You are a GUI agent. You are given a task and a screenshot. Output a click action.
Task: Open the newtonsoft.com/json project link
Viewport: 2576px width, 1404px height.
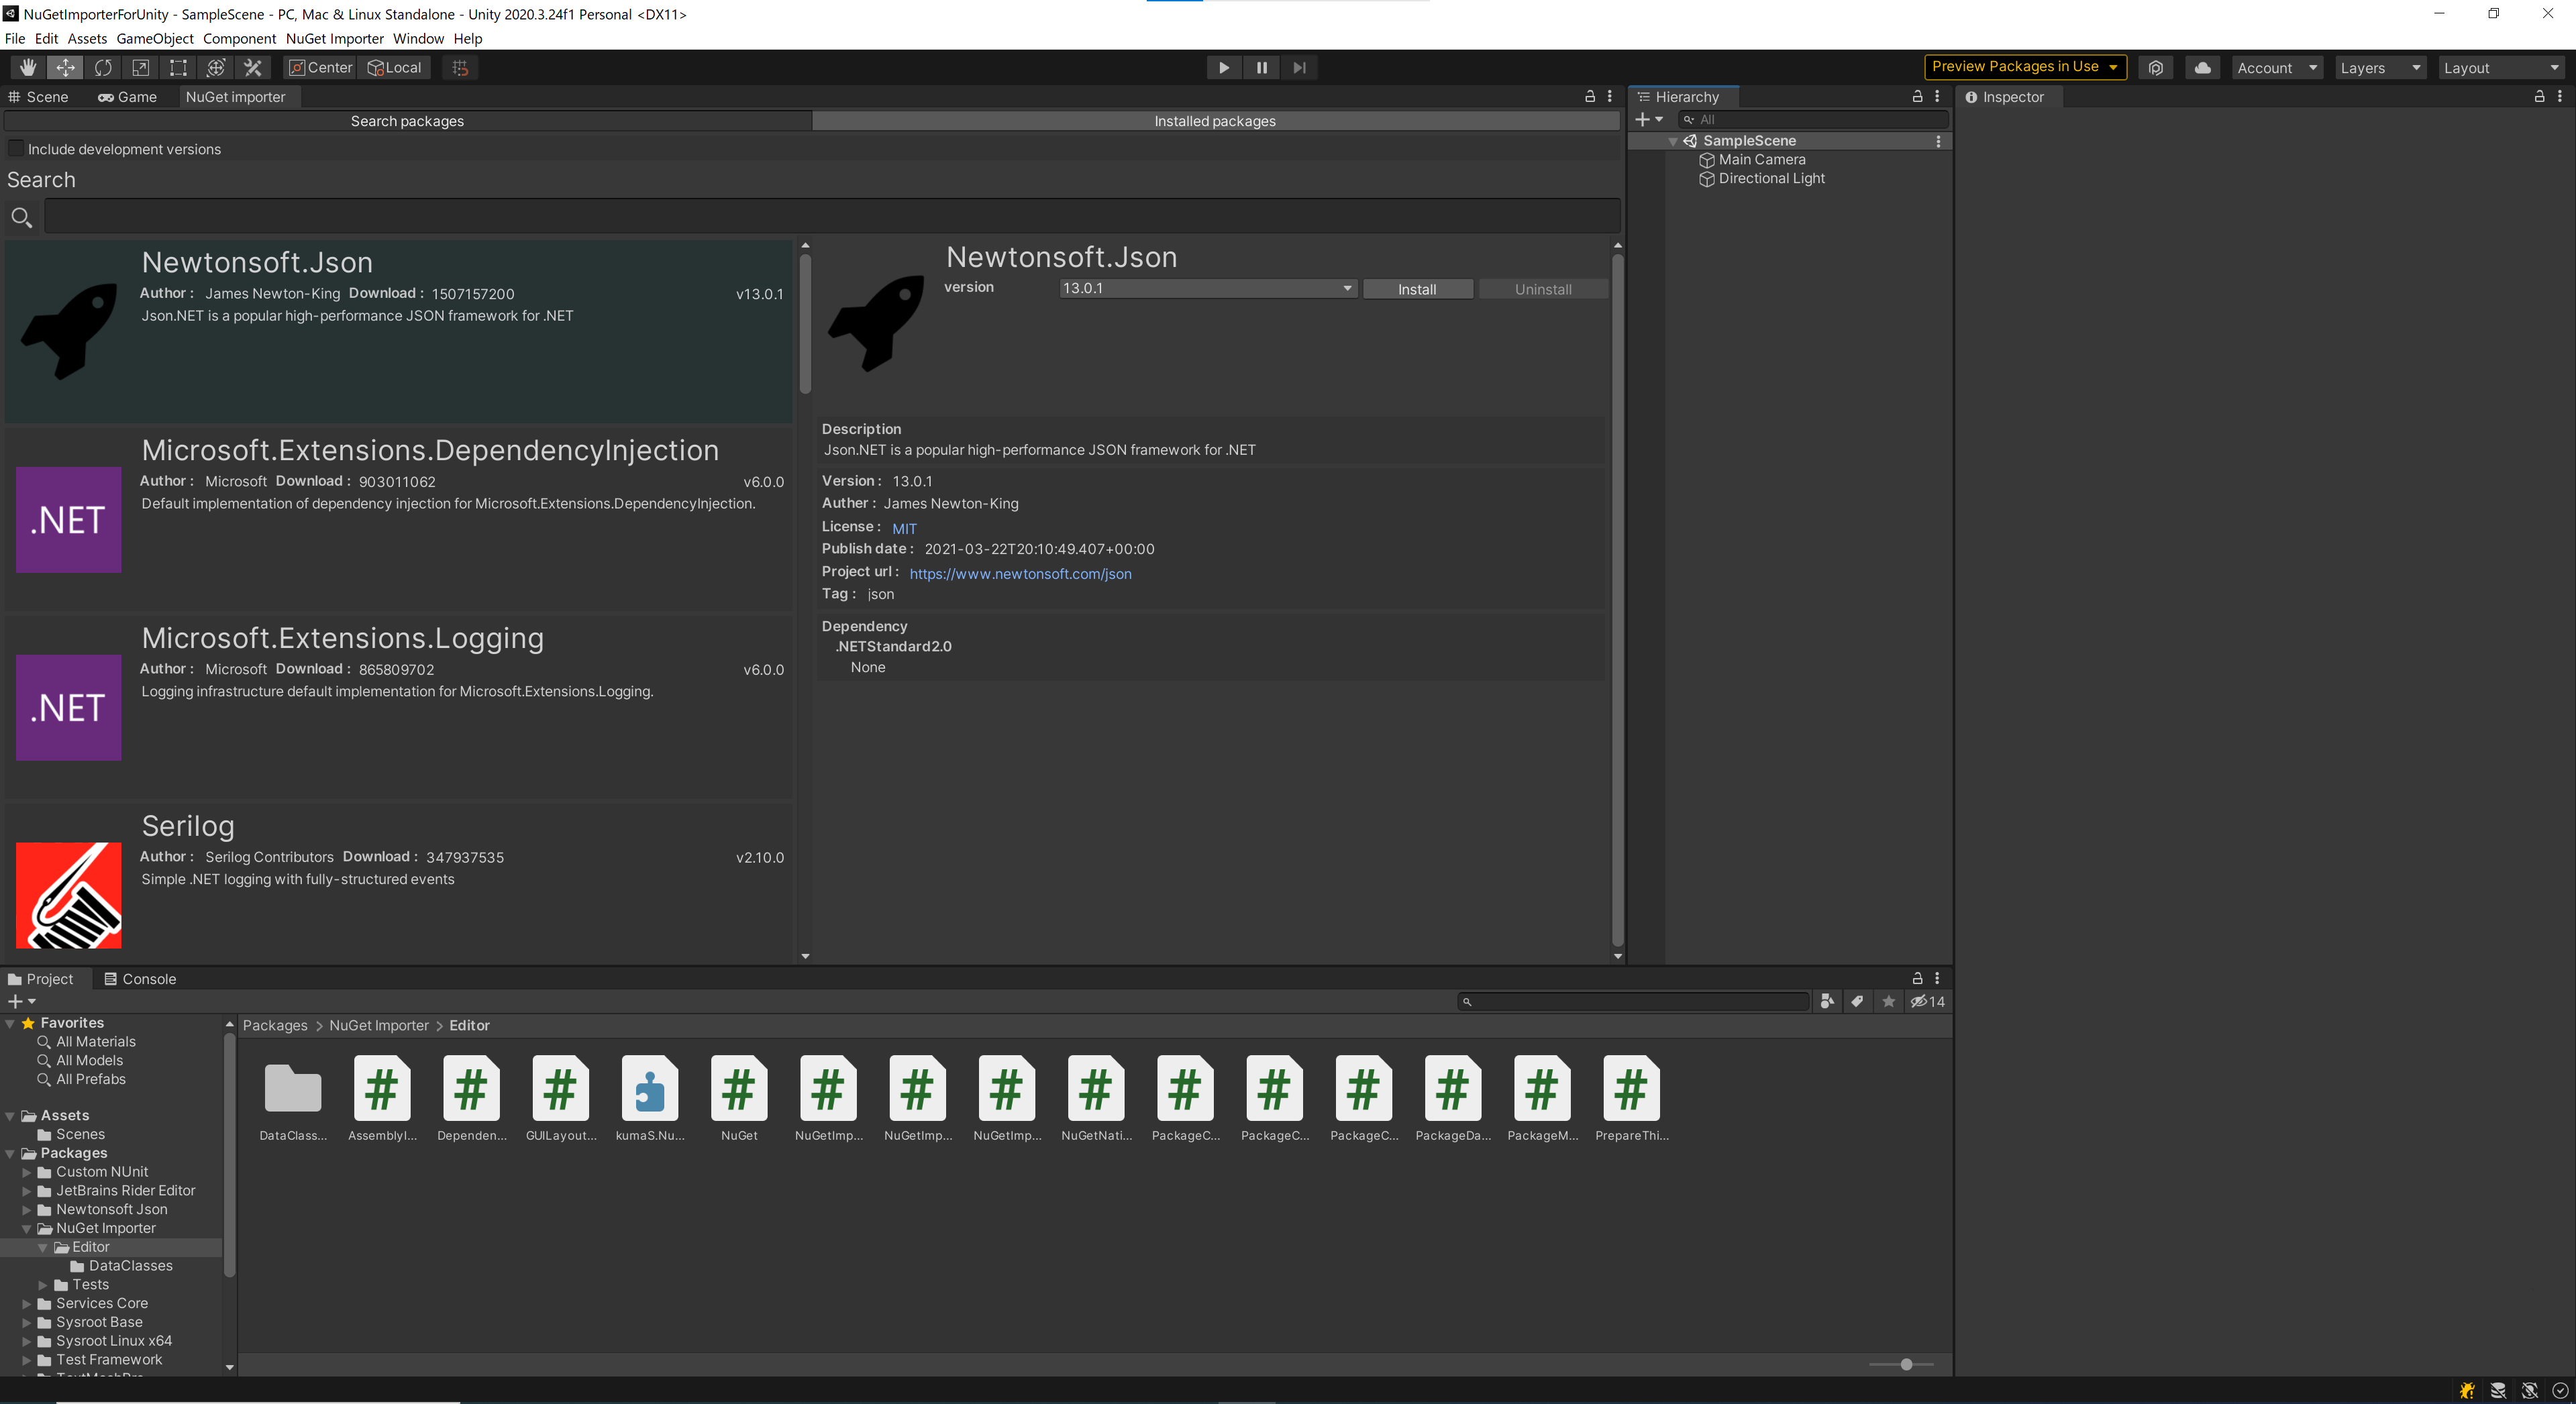[1020, 573]
